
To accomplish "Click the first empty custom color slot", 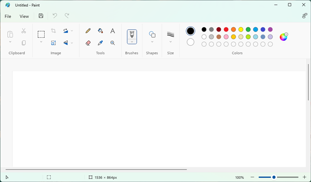I will pyautogui.click(x=204, y=44).
